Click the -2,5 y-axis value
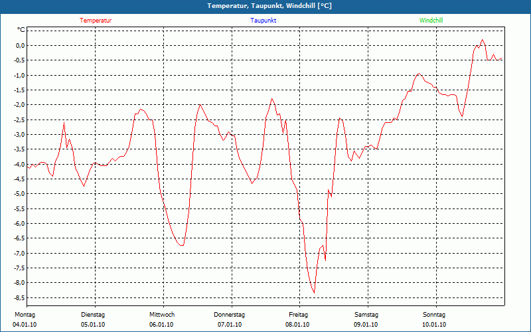This screenshot has width=531, height=332. click(19, 120)
